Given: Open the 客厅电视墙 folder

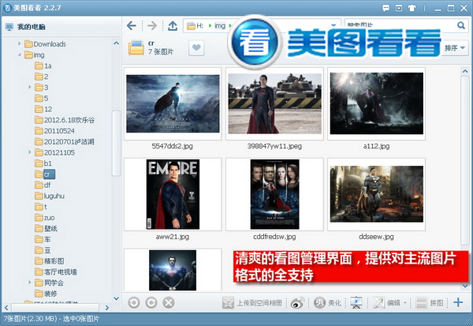Looking at the screenshot, I should [x=56, y=272].
